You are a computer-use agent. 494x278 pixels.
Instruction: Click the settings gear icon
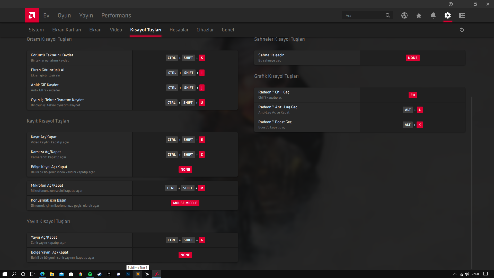coord(448,15)
